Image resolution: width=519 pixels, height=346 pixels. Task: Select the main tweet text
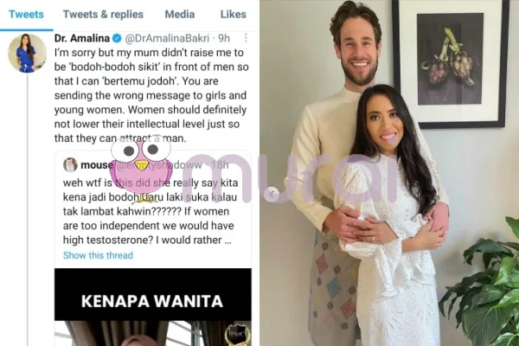point(151,95)
